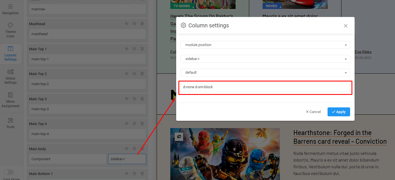Screen dimensions: 395x180
Task: Go to Theme Color settings
Action: (10, 30)
